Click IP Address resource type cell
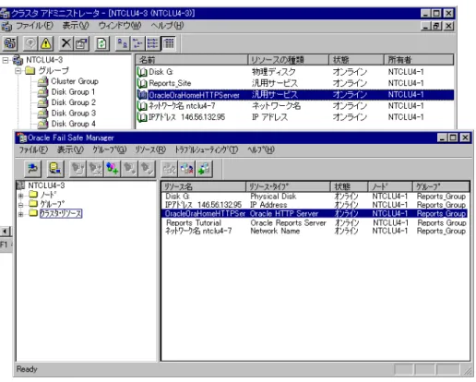Image resolution: width=476 pixels, height=382 pixels. point(268,205)
